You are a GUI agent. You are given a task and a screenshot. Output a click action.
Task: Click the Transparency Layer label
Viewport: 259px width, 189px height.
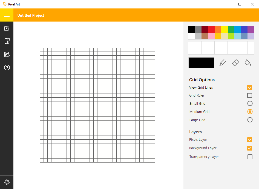204,157
